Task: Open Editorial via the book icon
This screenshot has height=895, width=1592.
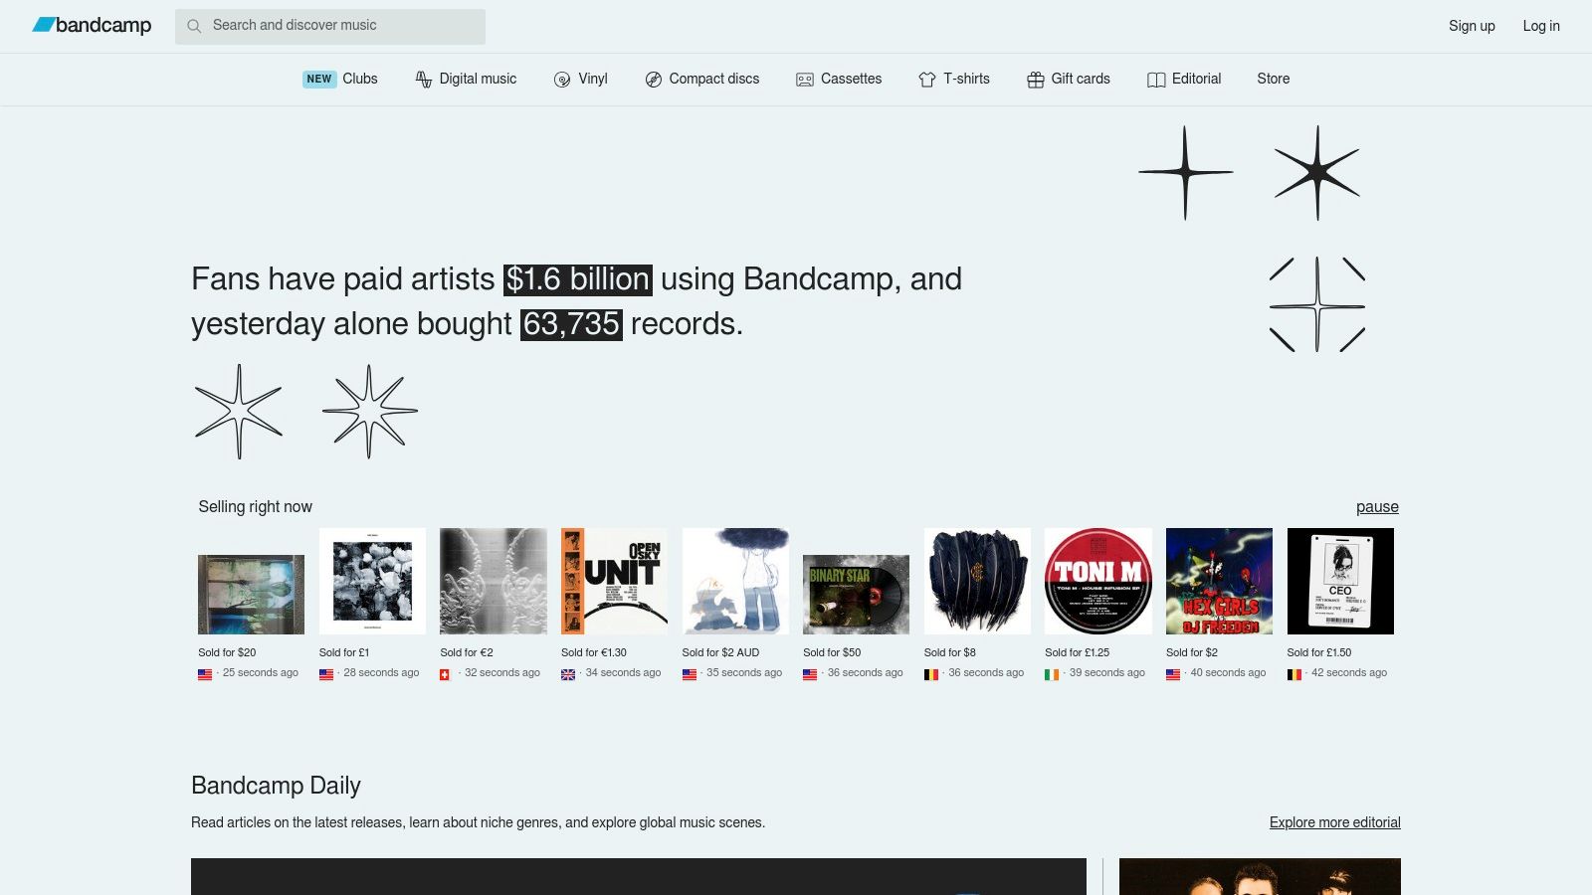Action: point(1156,79)
